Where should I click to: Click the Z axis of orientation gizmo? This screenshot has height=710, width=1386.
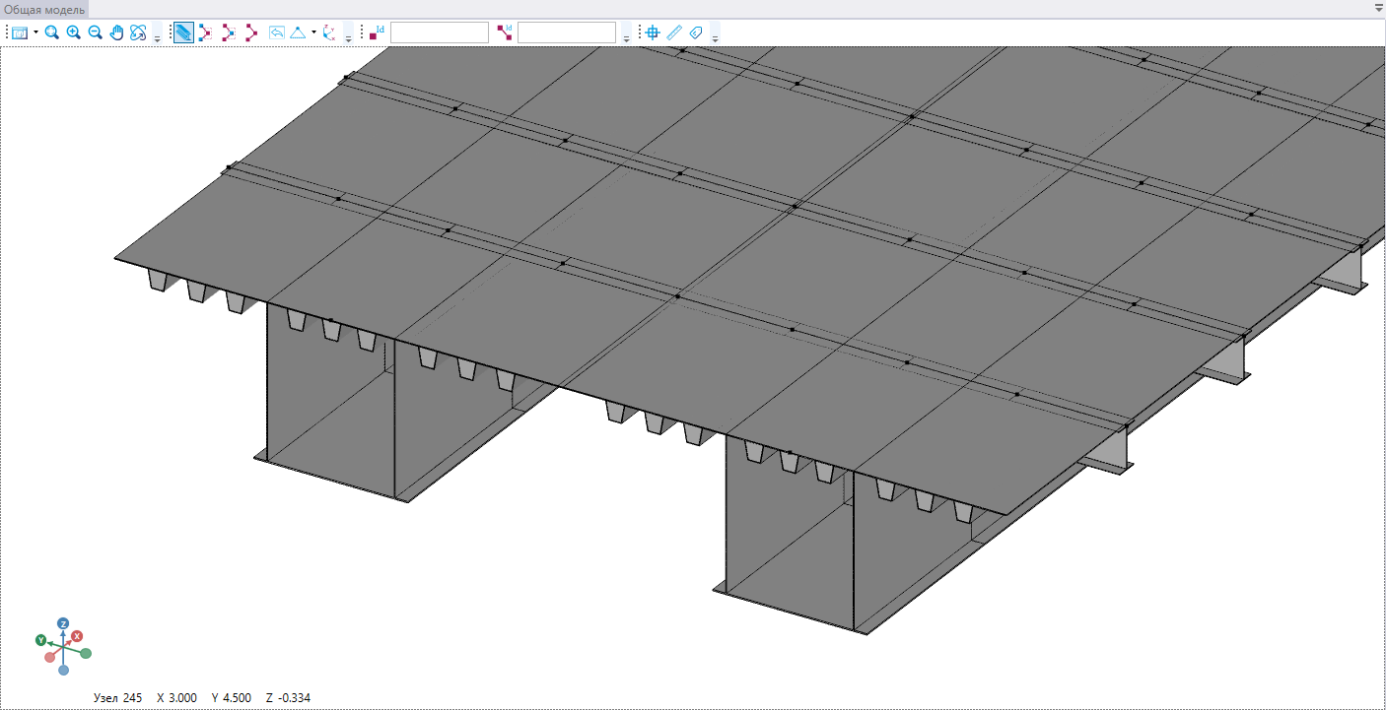click(63, 623)
